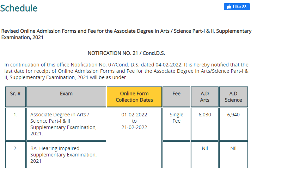This screenshot has width=300, height=180.
Task: Select the yellow Online Form Collection Dates header
Action: [x=134, y=97]
